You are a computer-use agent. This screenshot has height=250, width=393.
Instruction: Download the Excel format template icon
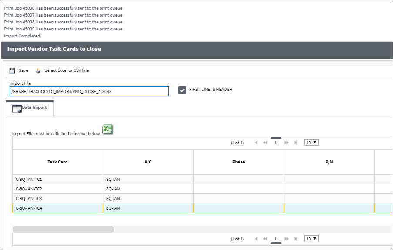tap(107, 129)
